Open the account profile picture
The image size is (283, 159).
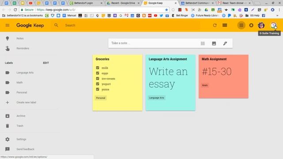tap(261, 25)
